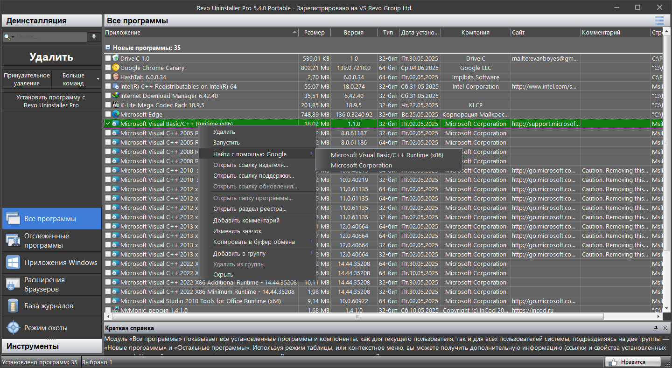The width and height of the screenshot is (672, 368).
Task: Expand the Больше команд dropdown
Action: 77,79
